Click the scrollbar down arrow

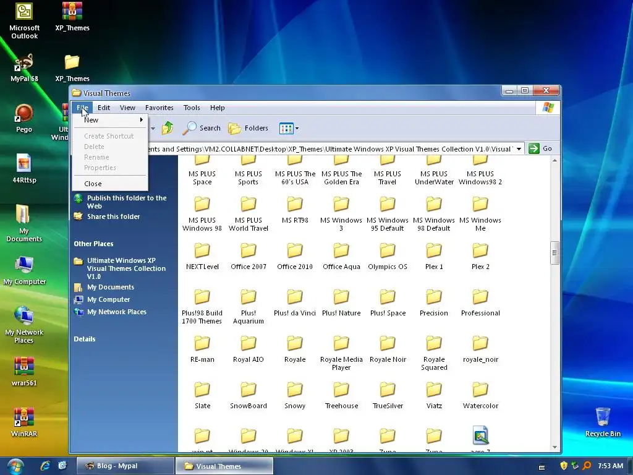[x=554, y=447]
